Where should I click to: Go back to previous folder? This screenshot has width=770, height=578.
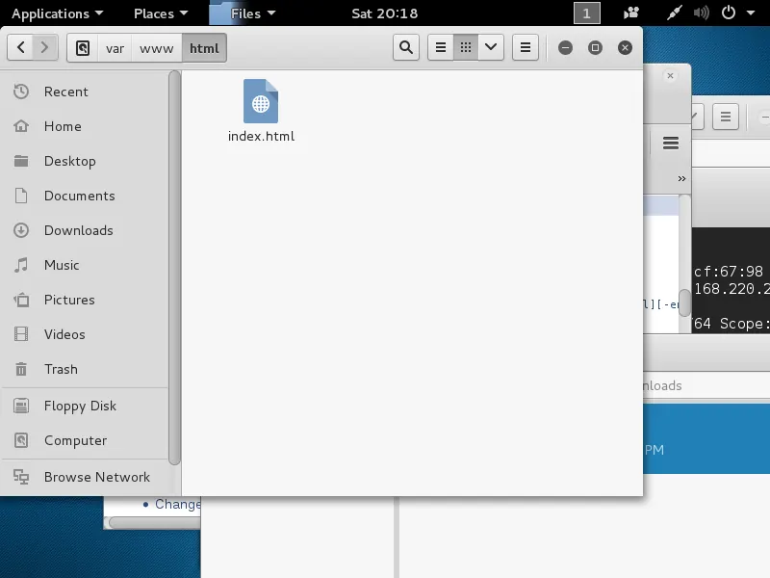[x=20, y=47]
